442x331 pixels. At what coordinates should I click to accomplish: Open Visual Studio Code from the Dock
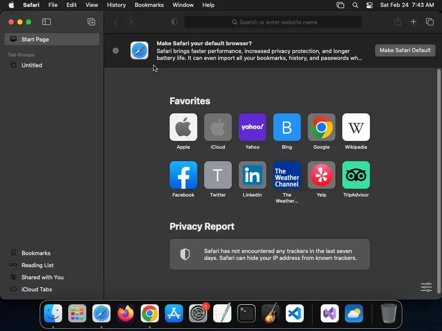295,313
